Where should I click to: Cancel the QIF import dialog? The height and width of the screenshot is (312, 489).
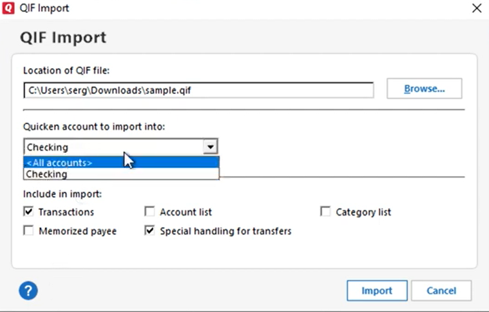[x=441, y=291]
